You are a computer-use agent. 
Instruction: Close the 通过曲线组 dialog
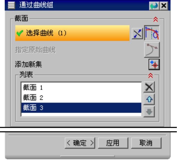[x=164, y=6]
